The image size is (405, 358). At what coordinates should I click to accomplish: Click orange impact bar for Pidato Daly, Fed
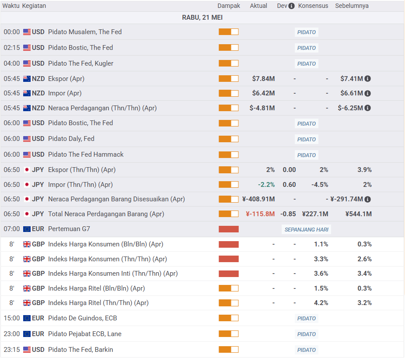229,139
